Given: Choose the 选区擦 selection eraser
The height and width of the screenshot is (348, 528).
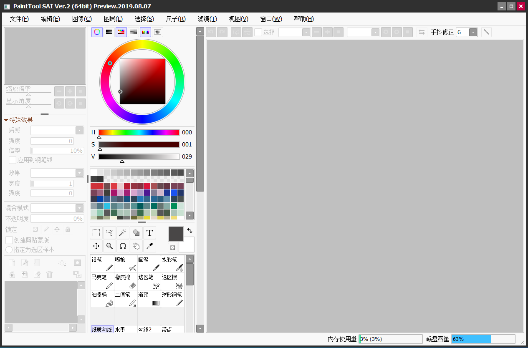Looking at the screenshot, I should click(x=172, y=282).
